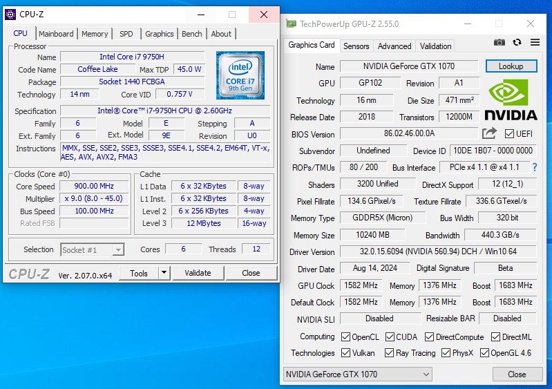Toggle the UEFI checkbox
Screen dimensions: 552x389
click(509, 134)
